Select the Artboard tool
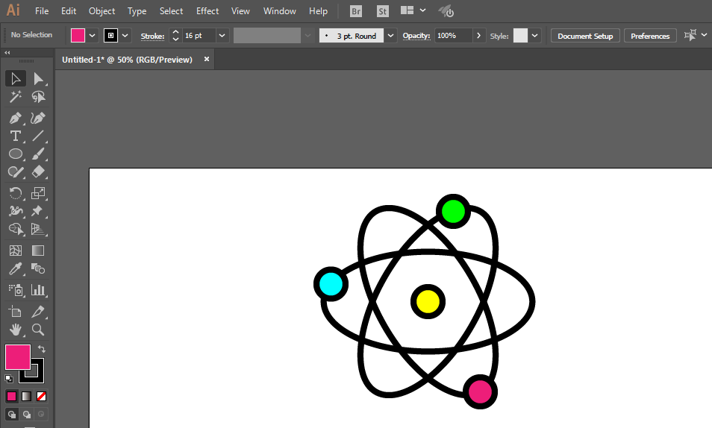The width and height of the screenshot is (712, 428). coord(16,312)
